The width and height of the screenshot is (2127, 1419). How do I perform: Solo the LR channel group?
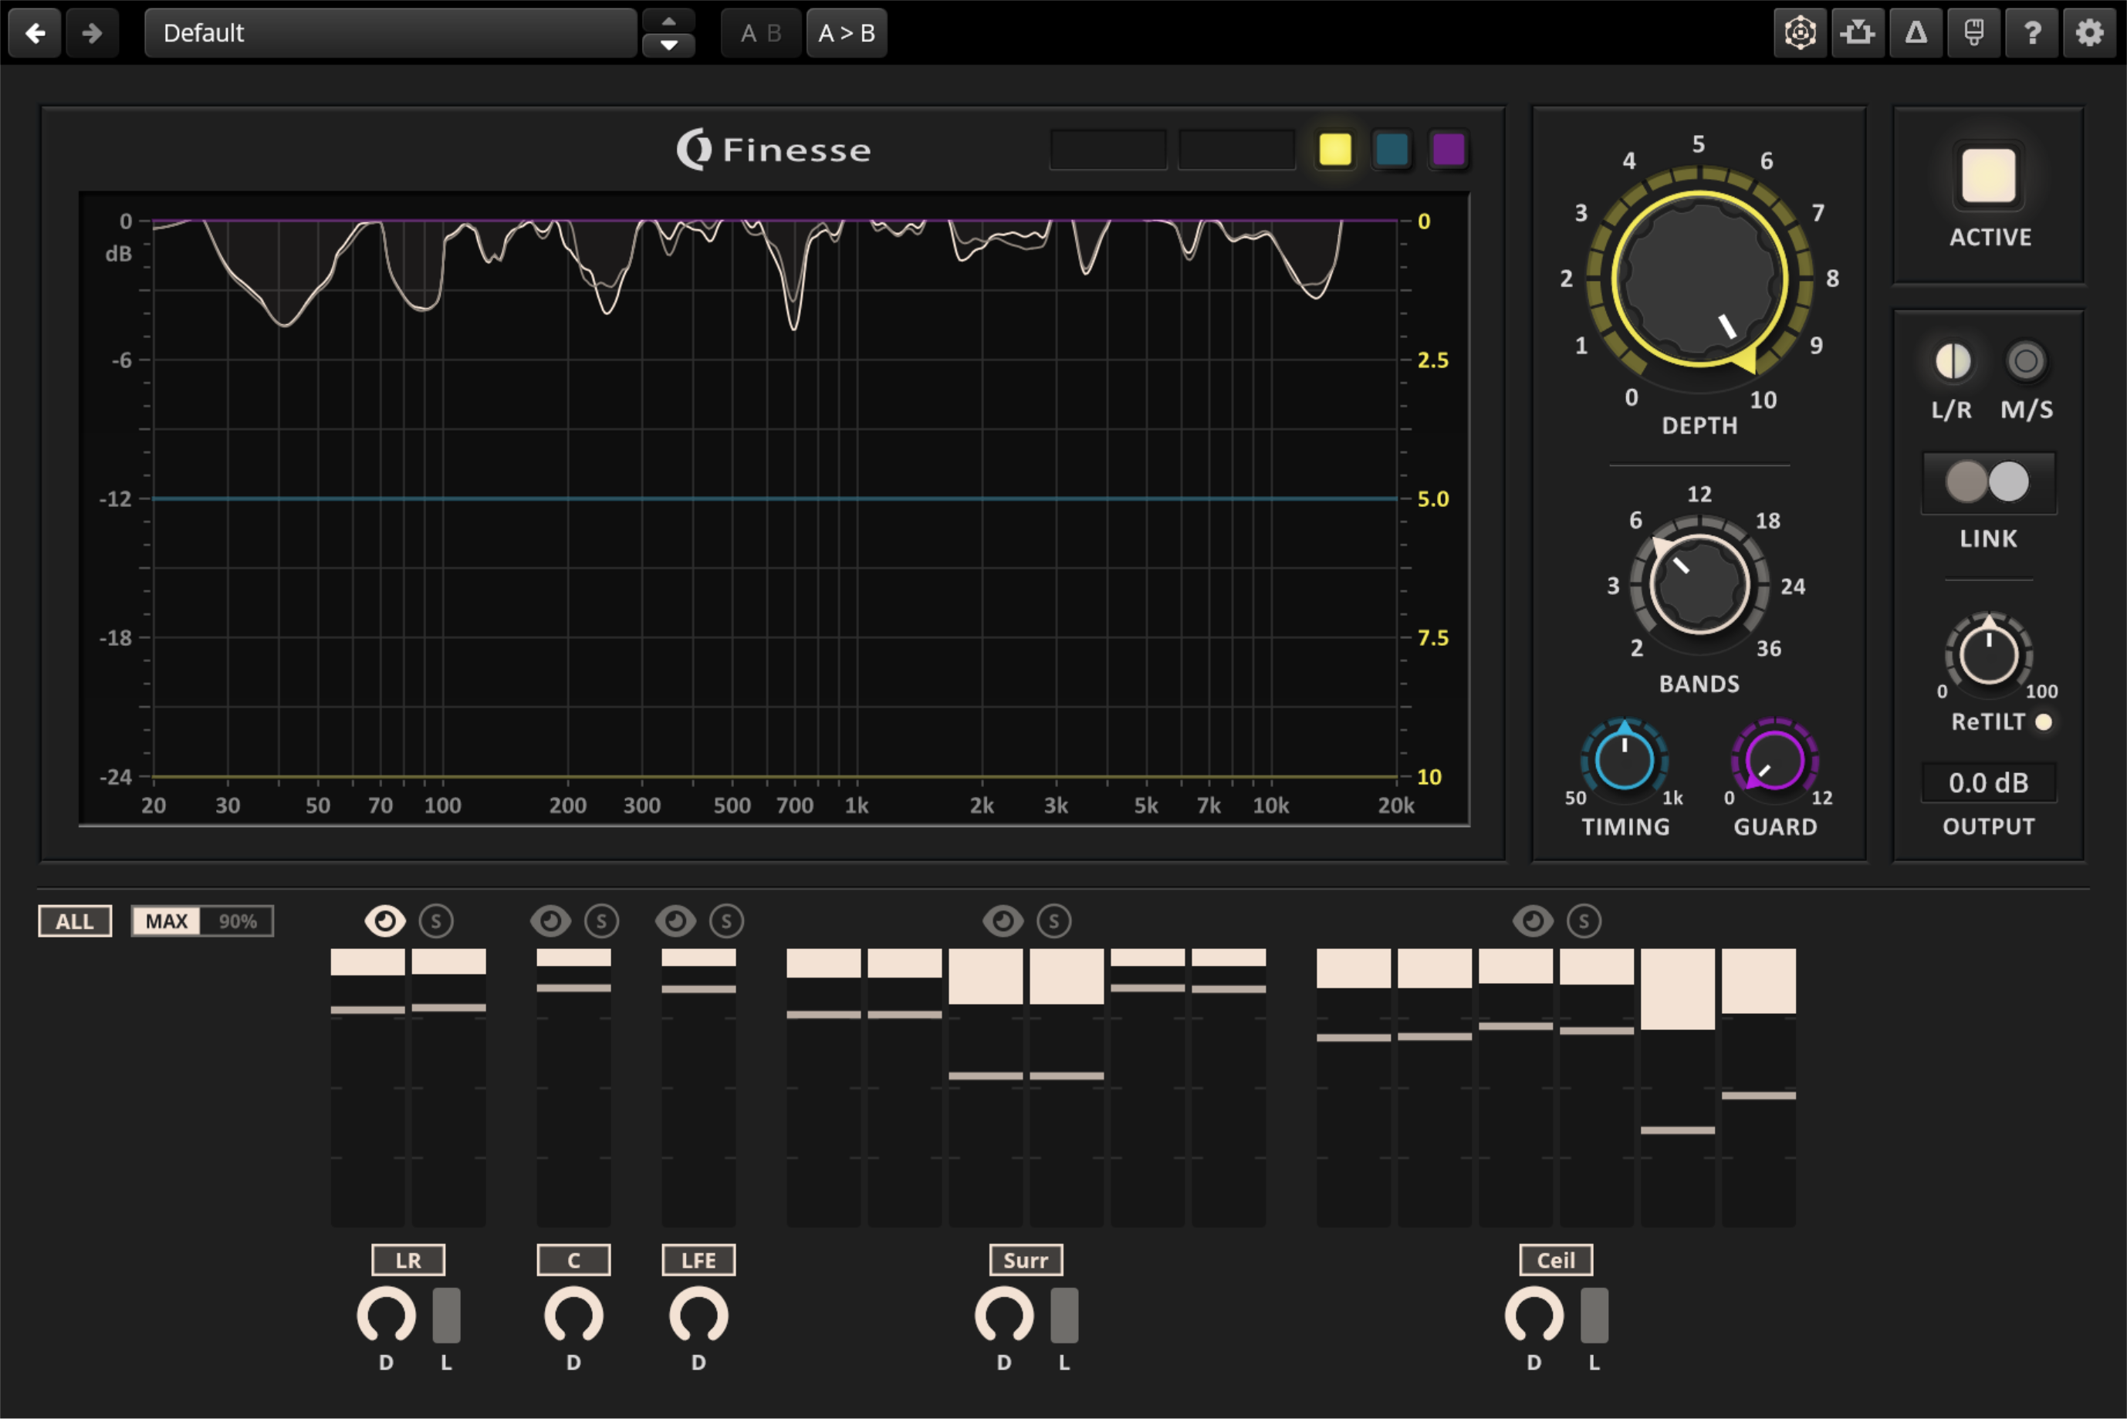pos(436,921)
